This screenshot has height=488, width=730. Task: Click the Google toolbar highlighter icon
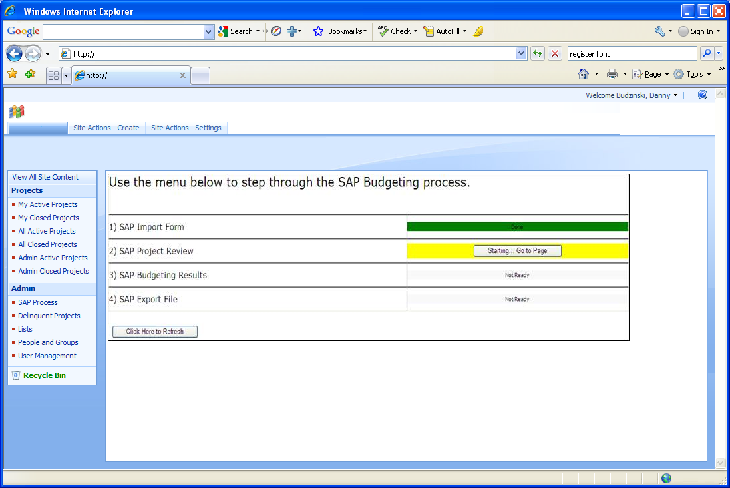pos(478,31)
